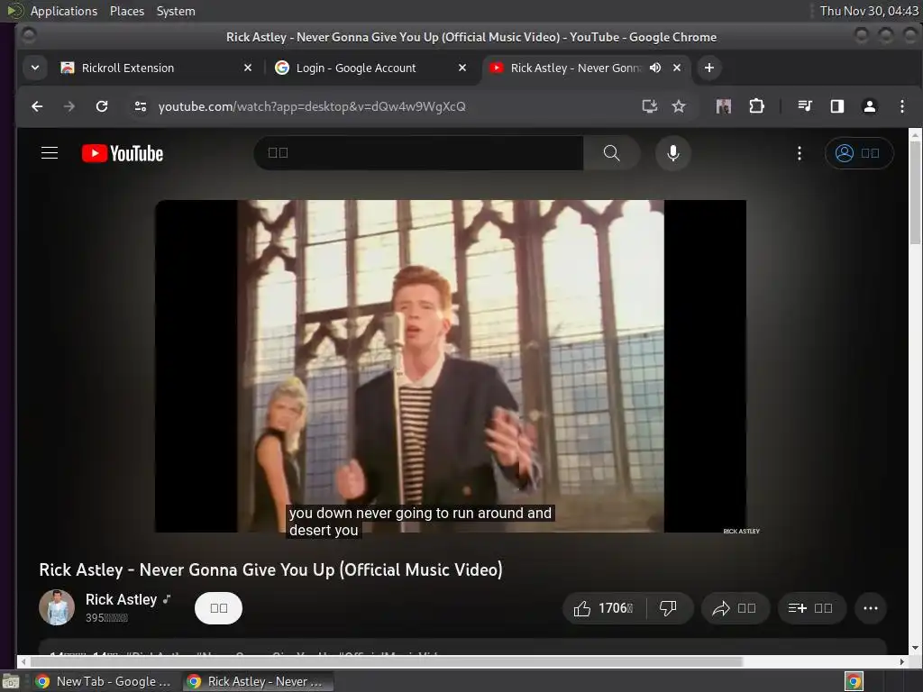Go back with browser back arrow
Image resolution: width=923 pixels, height=692 pixels.
point(37,106)
